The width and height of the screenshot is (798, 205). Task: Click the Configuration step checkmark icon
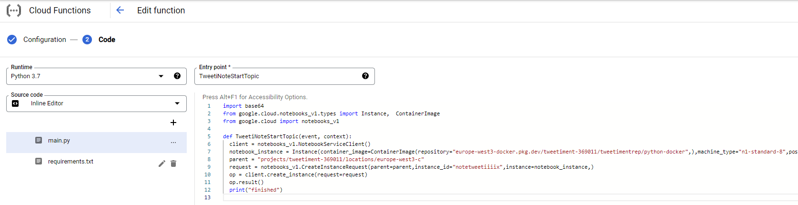12,40
